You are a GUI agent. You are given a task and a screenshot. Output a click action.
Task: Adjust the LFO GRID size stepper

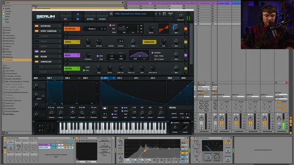[105, 114]
